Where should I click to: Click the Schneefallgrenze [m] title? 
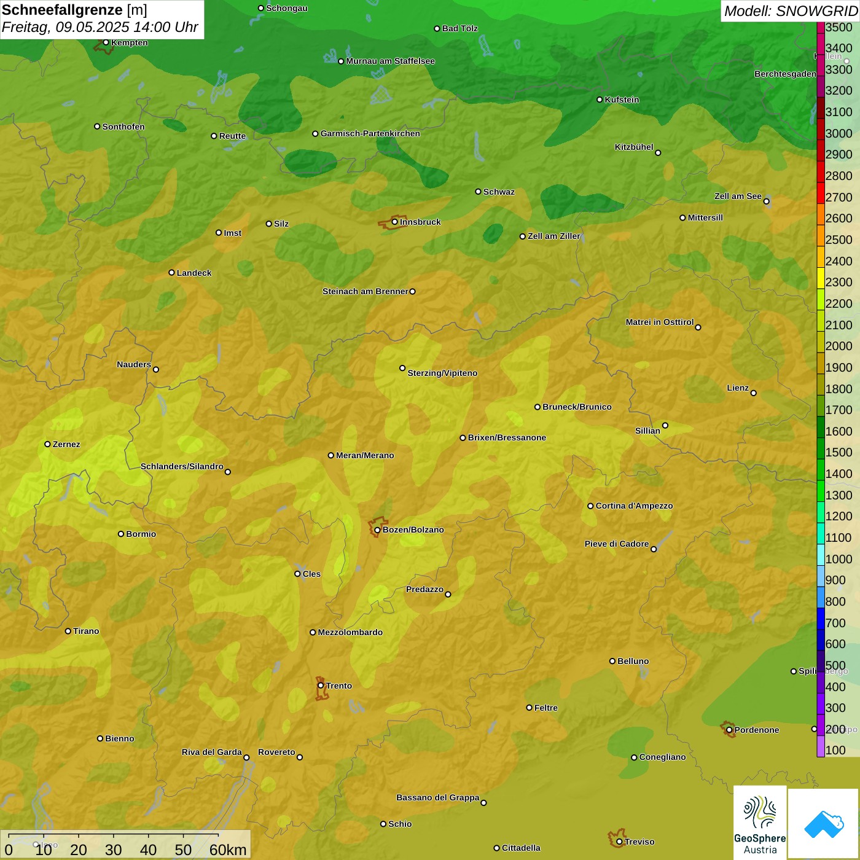point(74,10)
